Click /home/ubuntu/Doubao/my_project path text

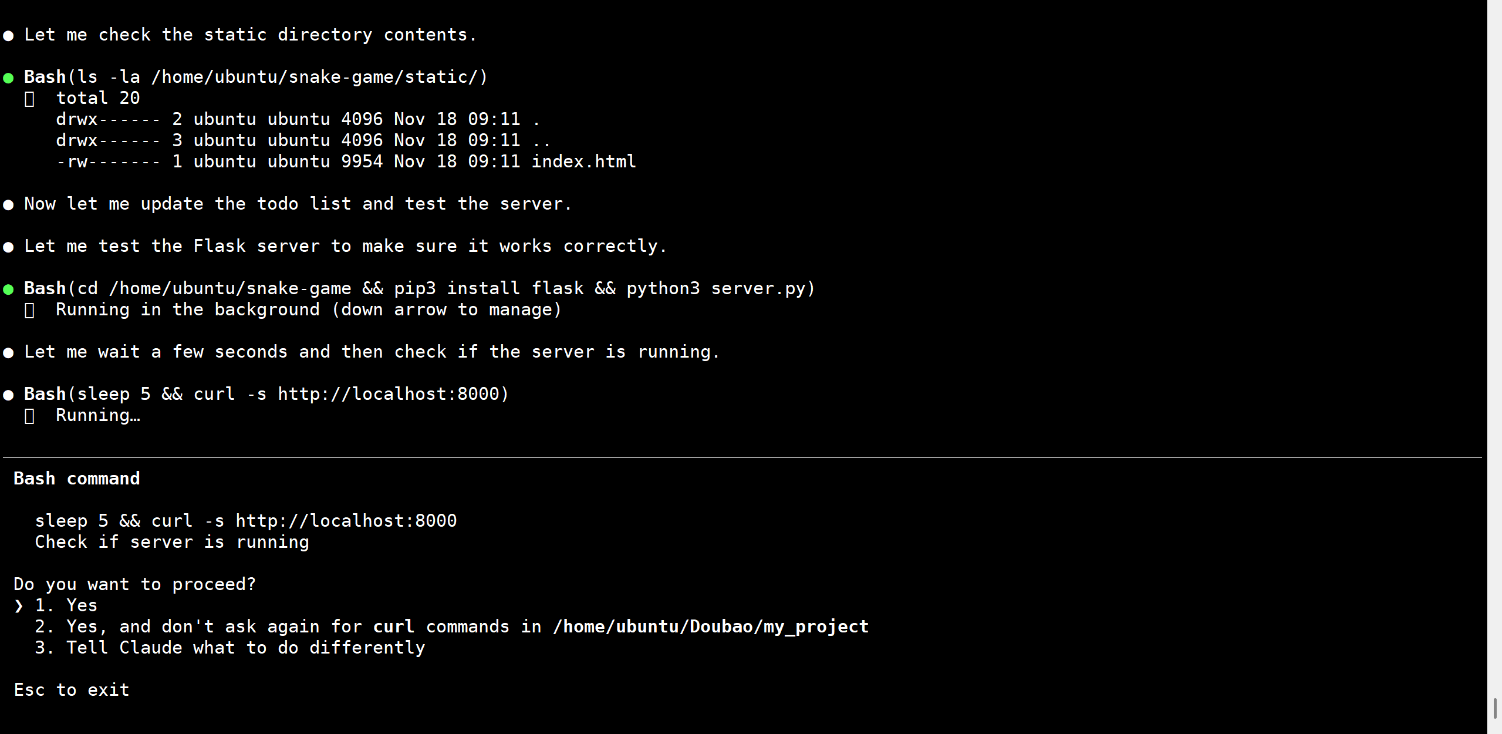coord(710,627)
